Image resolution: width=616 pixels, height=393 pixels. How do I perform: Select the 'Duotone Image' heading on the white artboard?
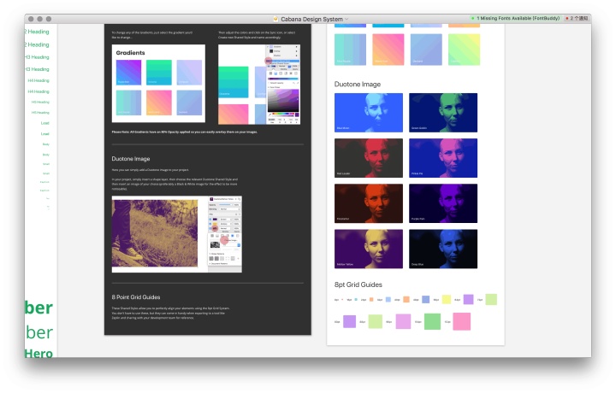357,84
